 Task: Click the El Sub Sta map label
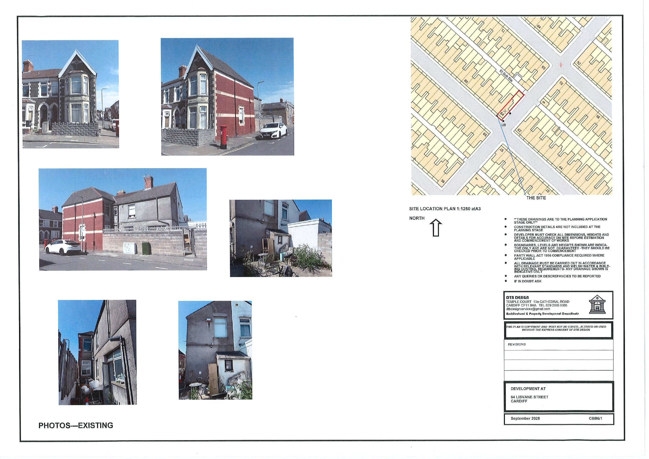click(x=506, y=76)
